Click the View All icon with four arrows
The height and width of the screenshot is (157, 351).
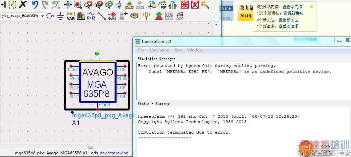tap(68, 5)
